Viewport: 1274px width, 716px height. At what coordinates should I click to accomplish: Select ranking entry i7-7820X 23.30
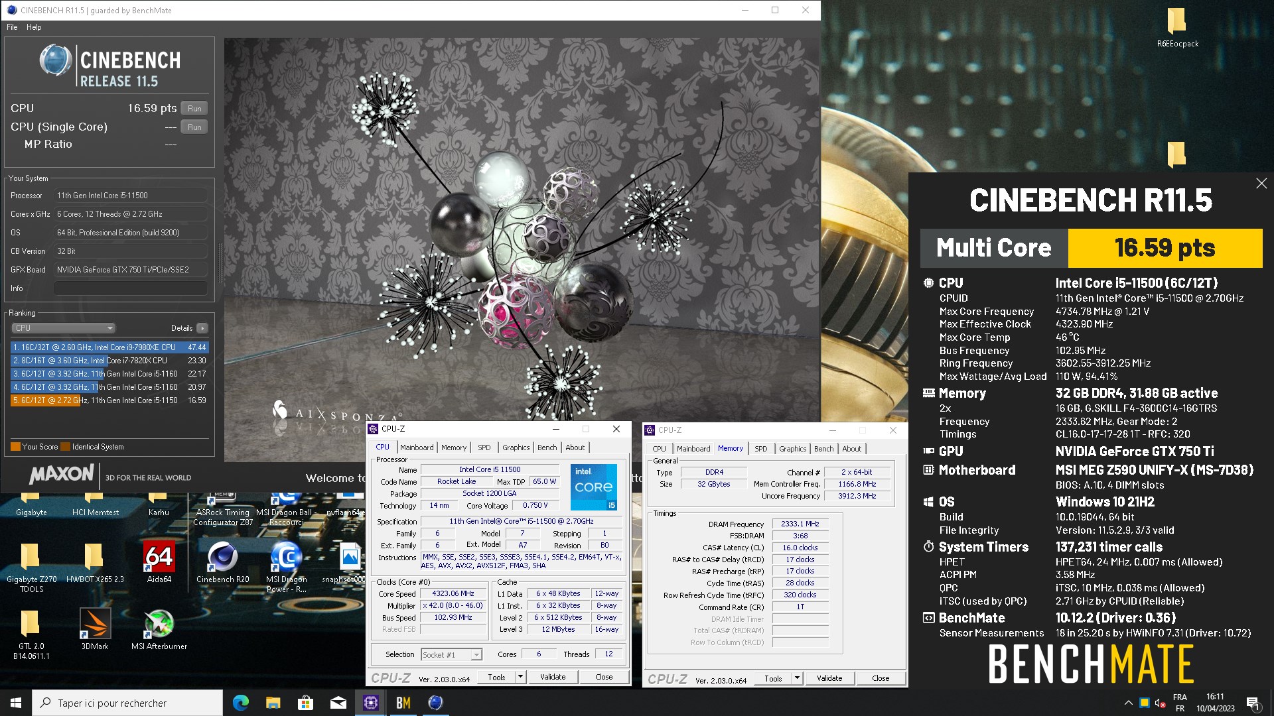(x=109, y=361)
